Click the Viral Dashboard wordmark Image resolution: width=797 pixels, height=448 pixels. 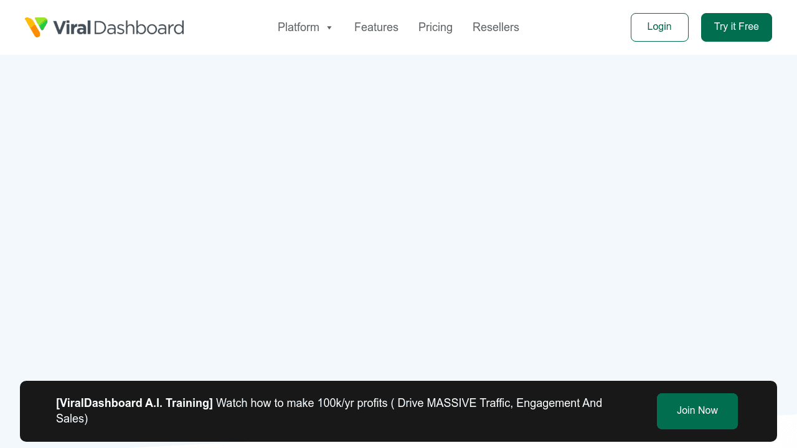coord(118,27)
